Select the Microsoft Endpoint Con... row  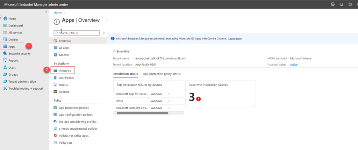click(148, 108)
